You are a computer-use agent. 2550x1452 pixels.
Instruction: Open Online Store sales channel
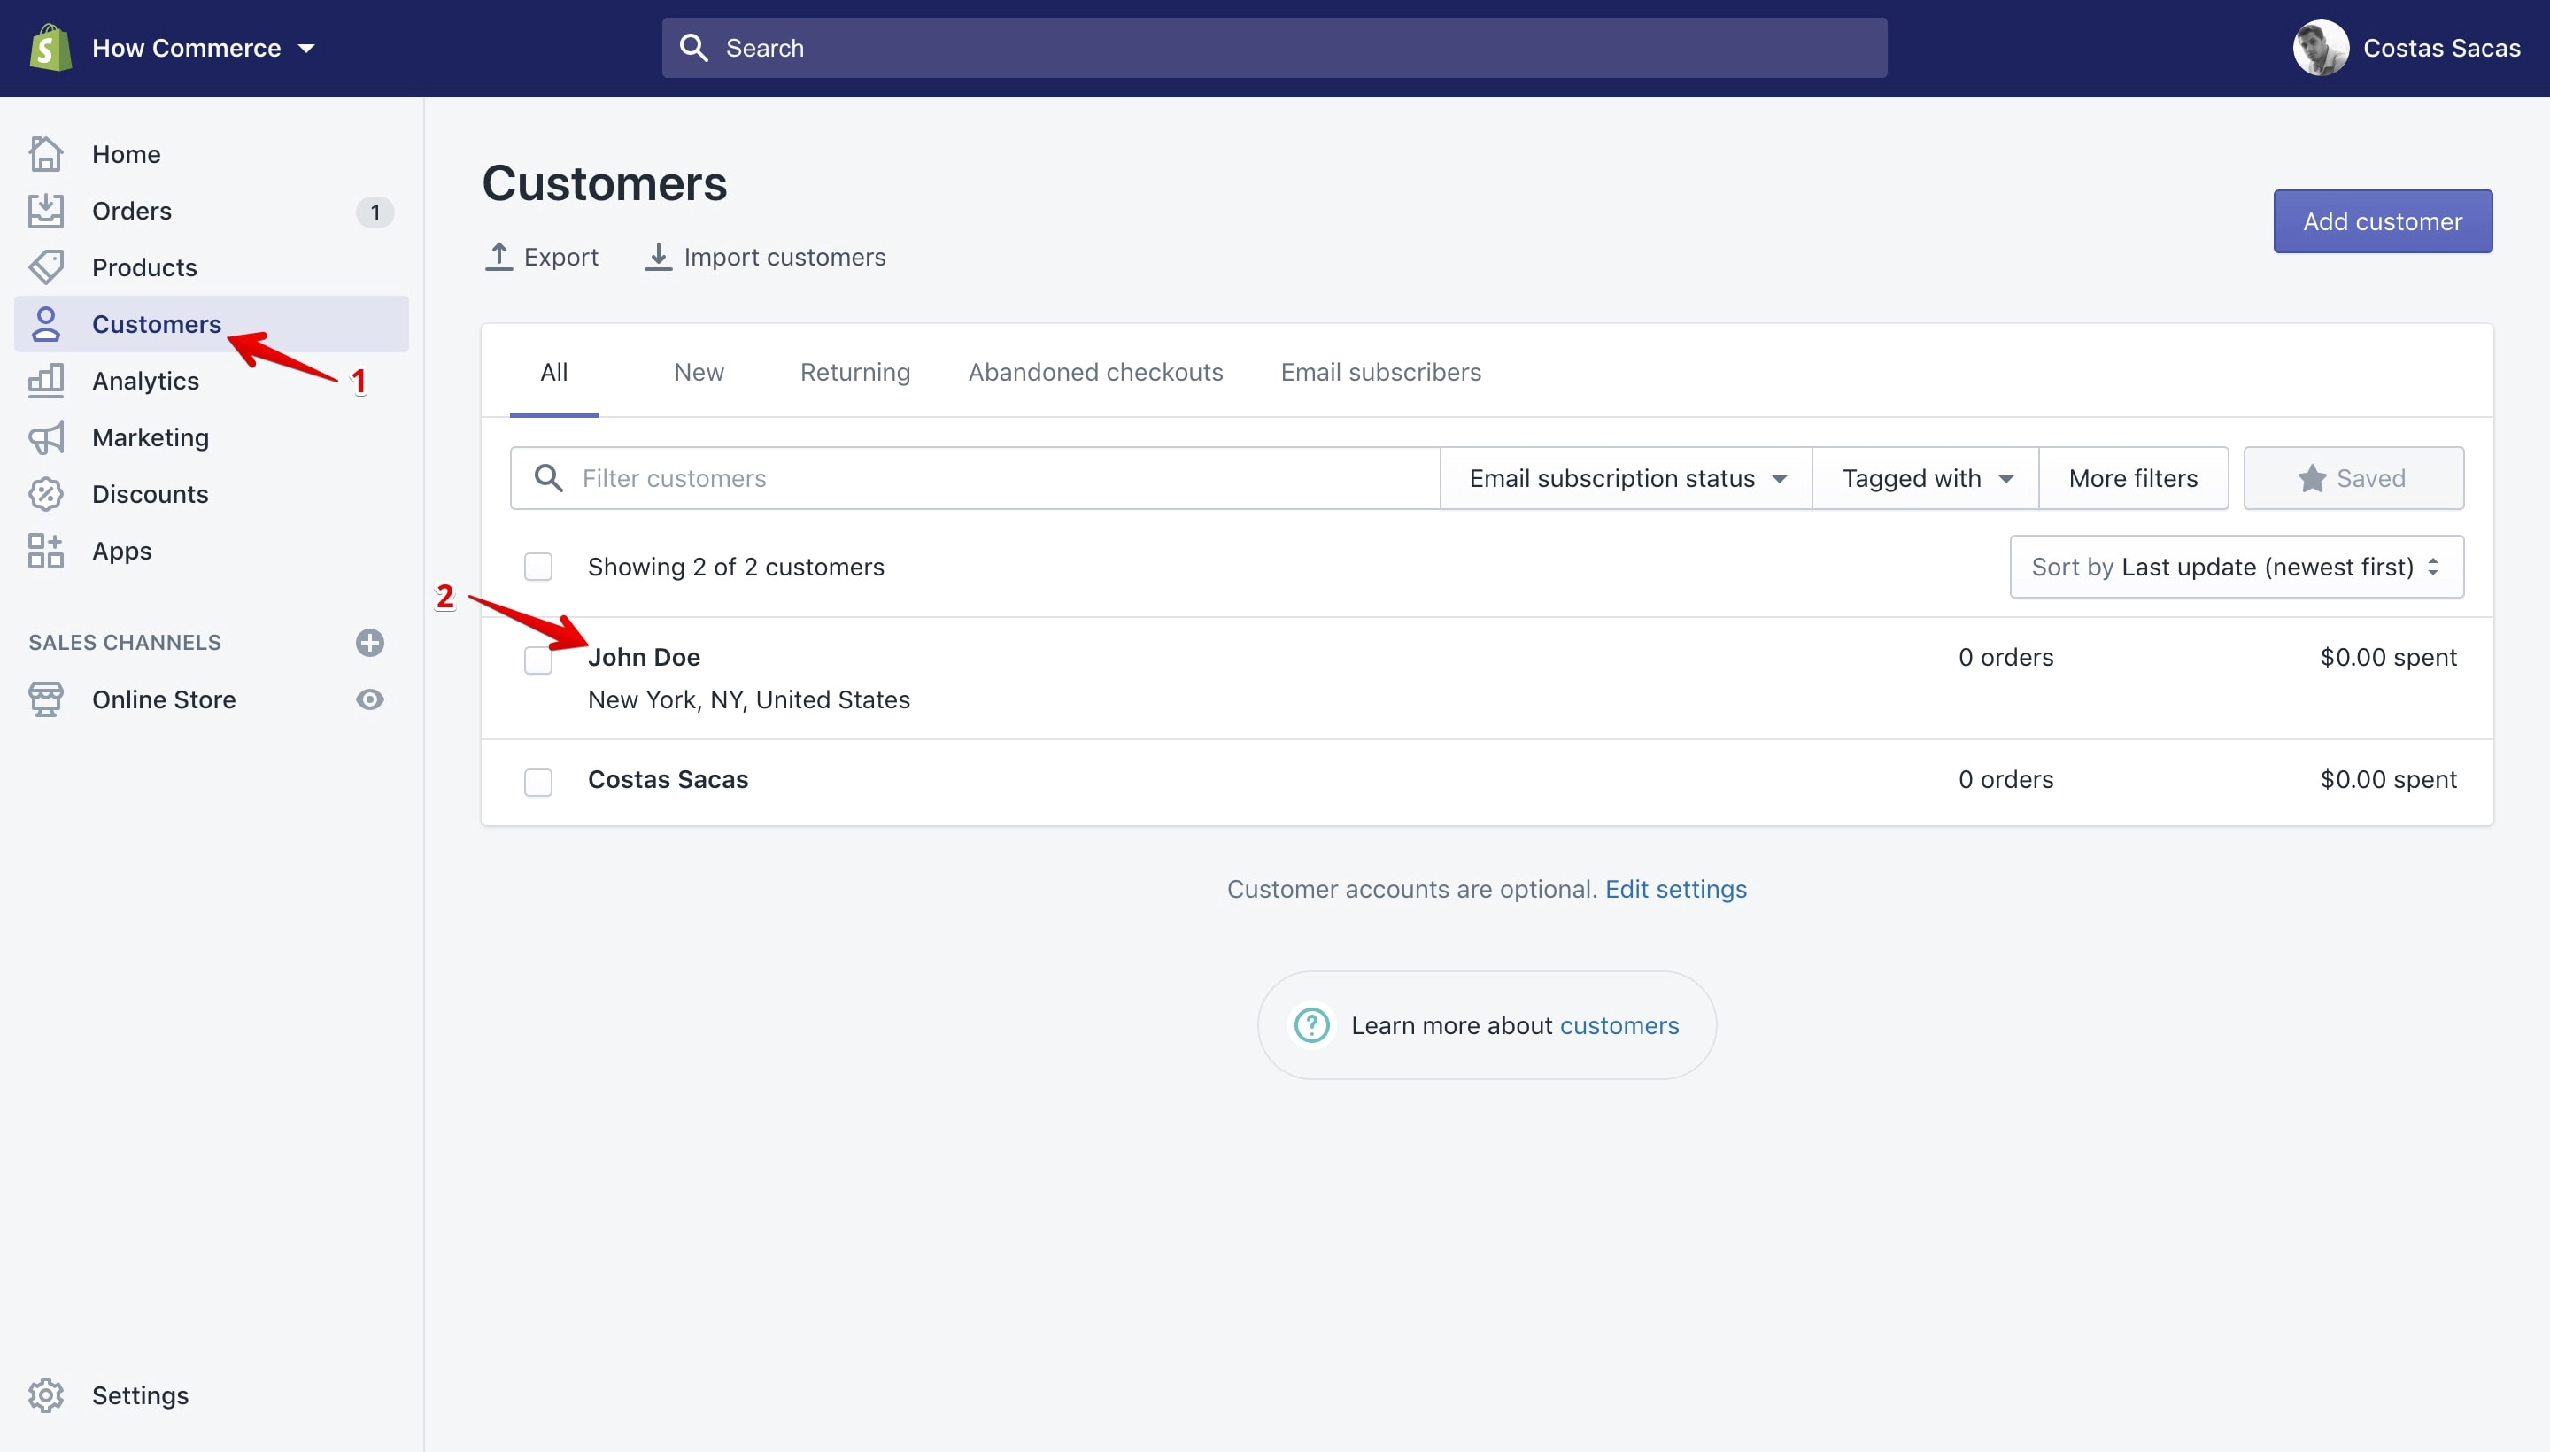click(164, 699)
